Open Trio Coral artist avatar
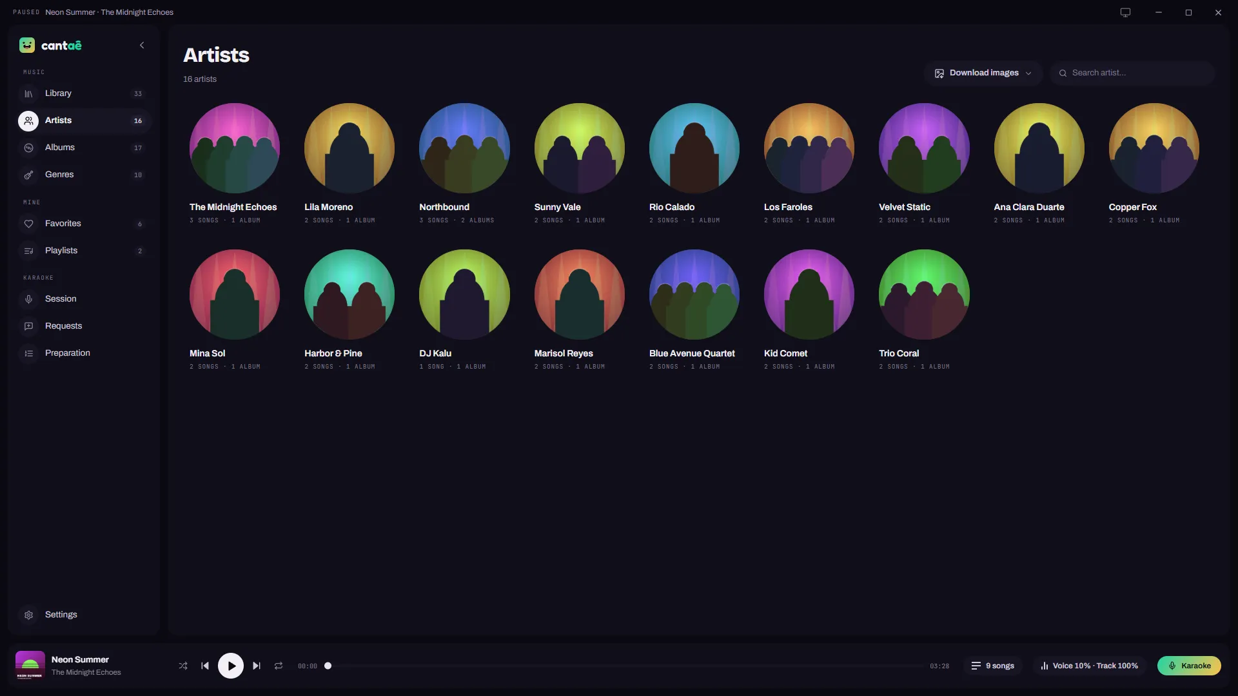Viewport: 1238px width, 696px height. [x=924, y=295]
